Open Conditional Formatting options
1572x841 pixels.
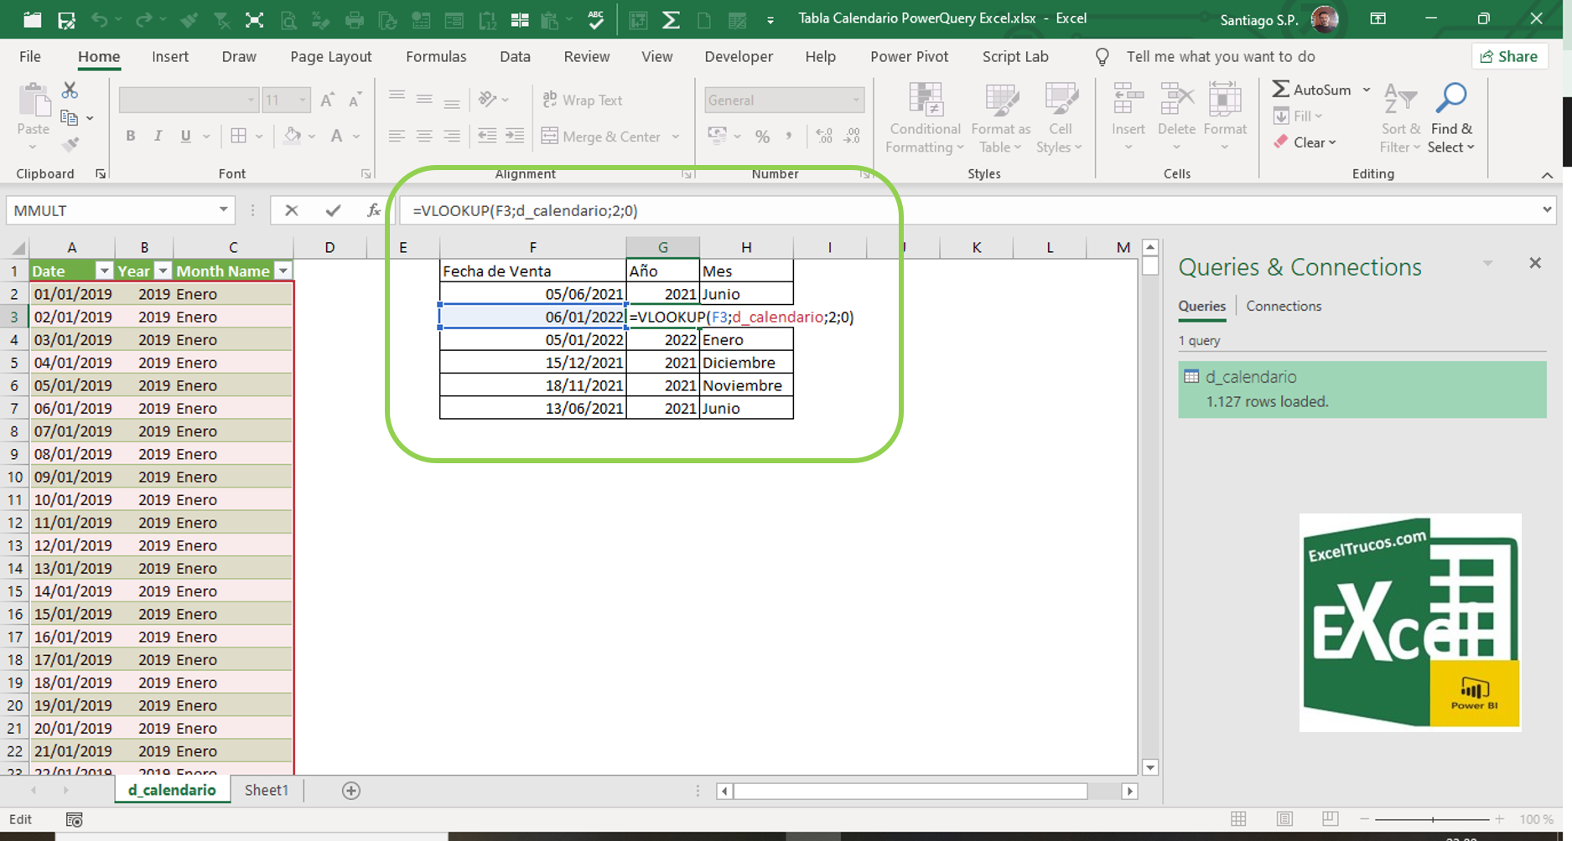coord(923,117)
